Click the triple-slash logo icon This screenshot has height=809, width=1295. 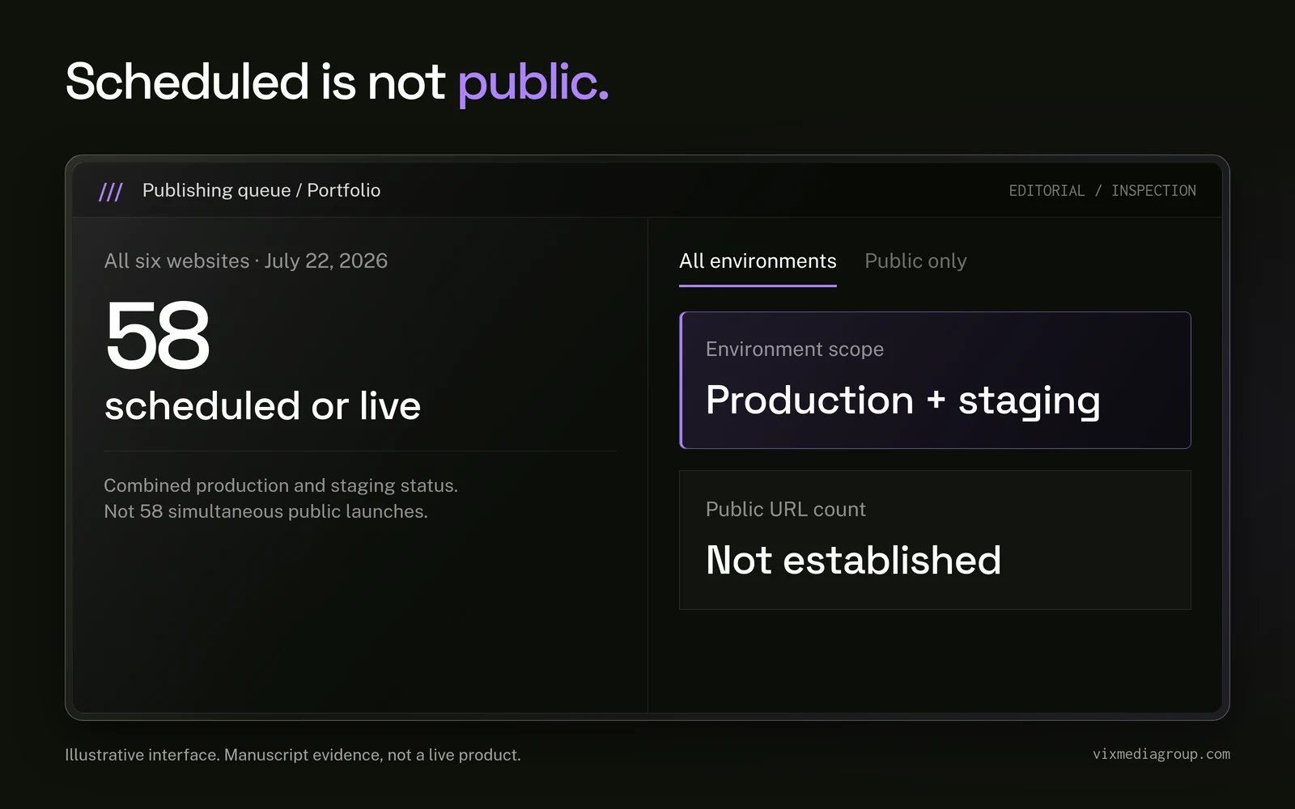click(x=111, y=192)
